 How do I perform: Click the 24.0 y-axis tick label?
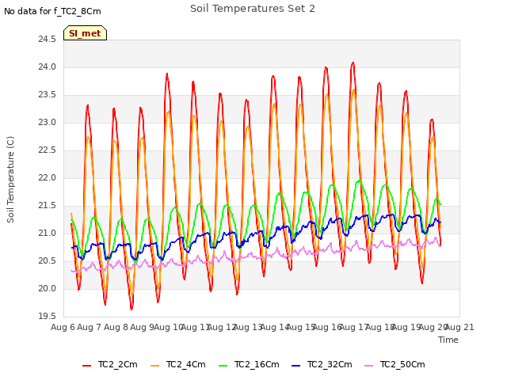[x=48, y=67]
